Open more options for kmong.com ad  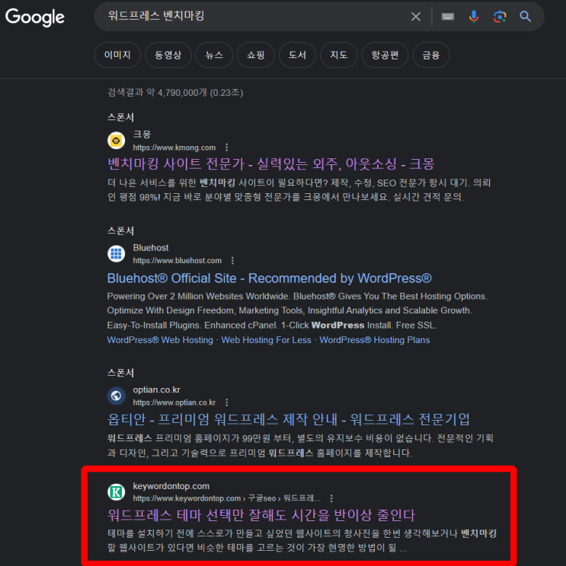coord(226,148)
